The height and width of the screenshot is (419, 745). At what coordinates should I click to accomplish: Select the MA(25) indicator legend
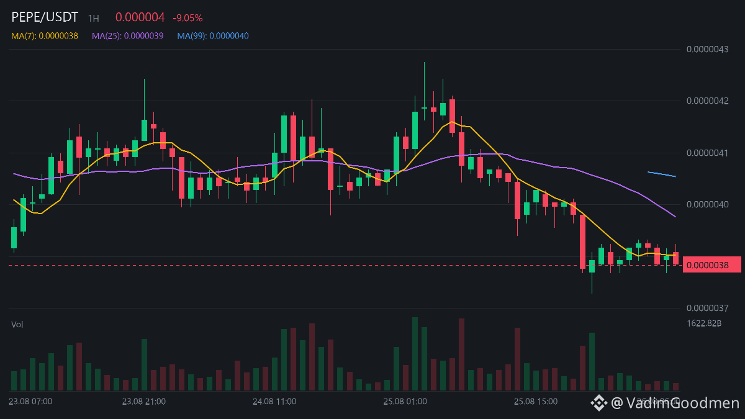pyautogui.click(x=128, y=36)
